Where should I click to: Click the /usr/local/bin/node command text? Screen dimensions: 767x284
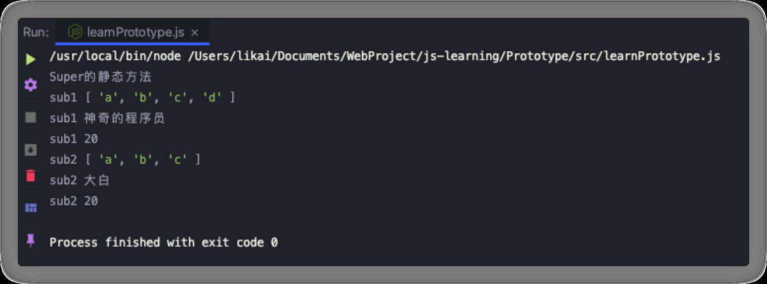tap(115, 56)
